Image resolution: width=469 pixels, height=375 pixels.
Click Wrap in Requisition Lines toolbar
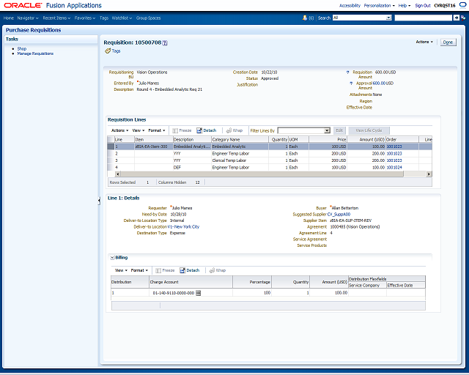pyautogui.click(x=234, y=130)
